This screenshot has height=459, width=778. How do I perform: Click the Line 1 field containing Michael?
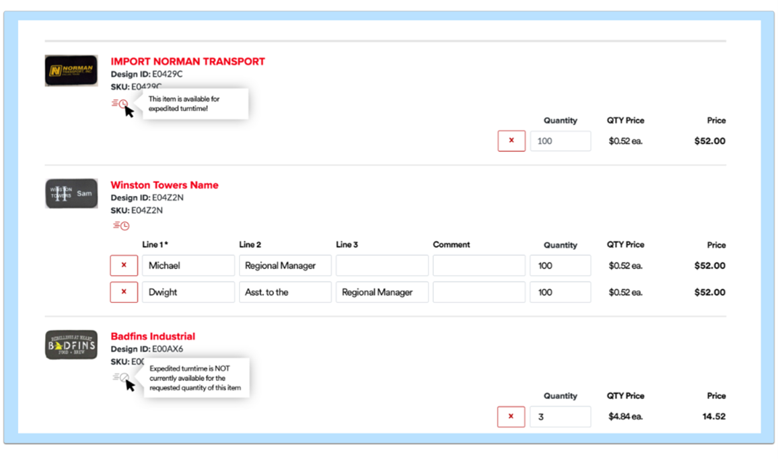pyautogui.click(x=188, y=265)
